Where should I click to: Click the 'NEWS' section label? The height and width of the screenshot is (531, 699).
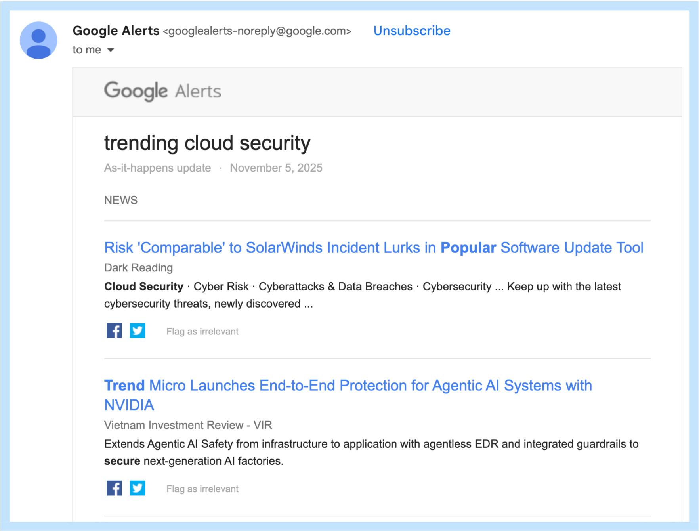click(x=121, y=200)
